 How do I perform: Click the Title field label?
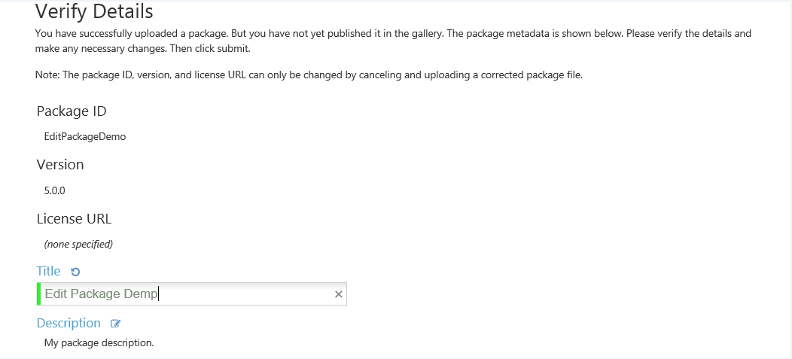point(48,271)
